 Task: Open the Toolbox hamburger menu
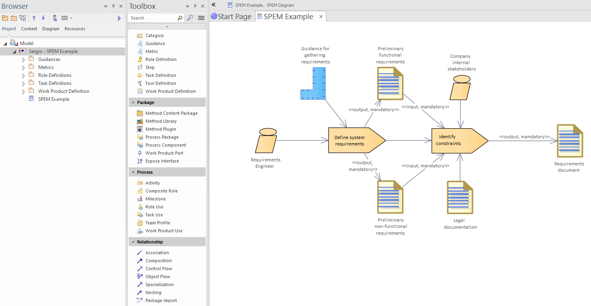click(201, 18)
